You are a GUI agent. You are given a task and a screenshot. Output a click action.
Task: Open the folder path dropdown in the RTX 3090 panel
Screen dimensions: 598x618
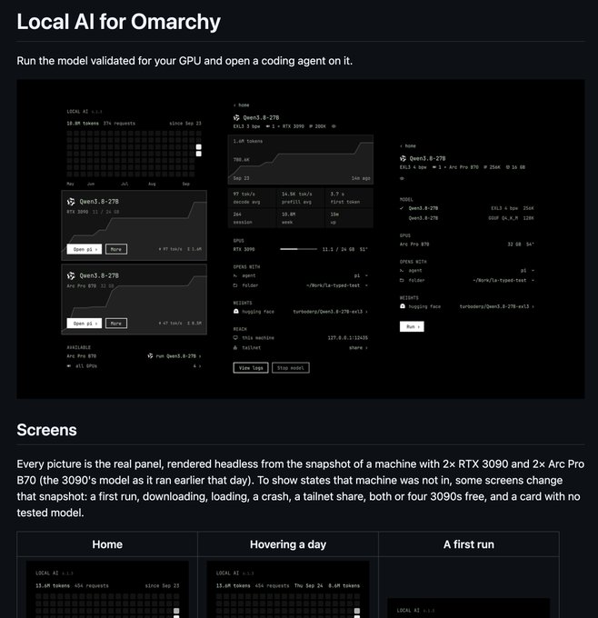[337, 285]
